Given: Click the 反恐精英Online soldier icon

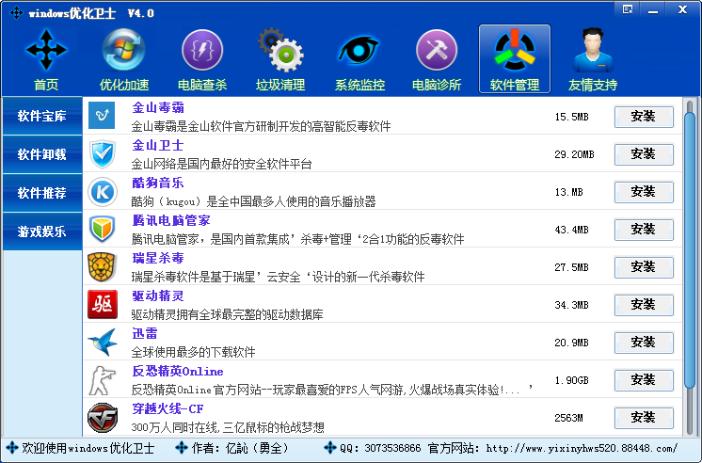Looking at the screenshot, I should click(102, 380).
